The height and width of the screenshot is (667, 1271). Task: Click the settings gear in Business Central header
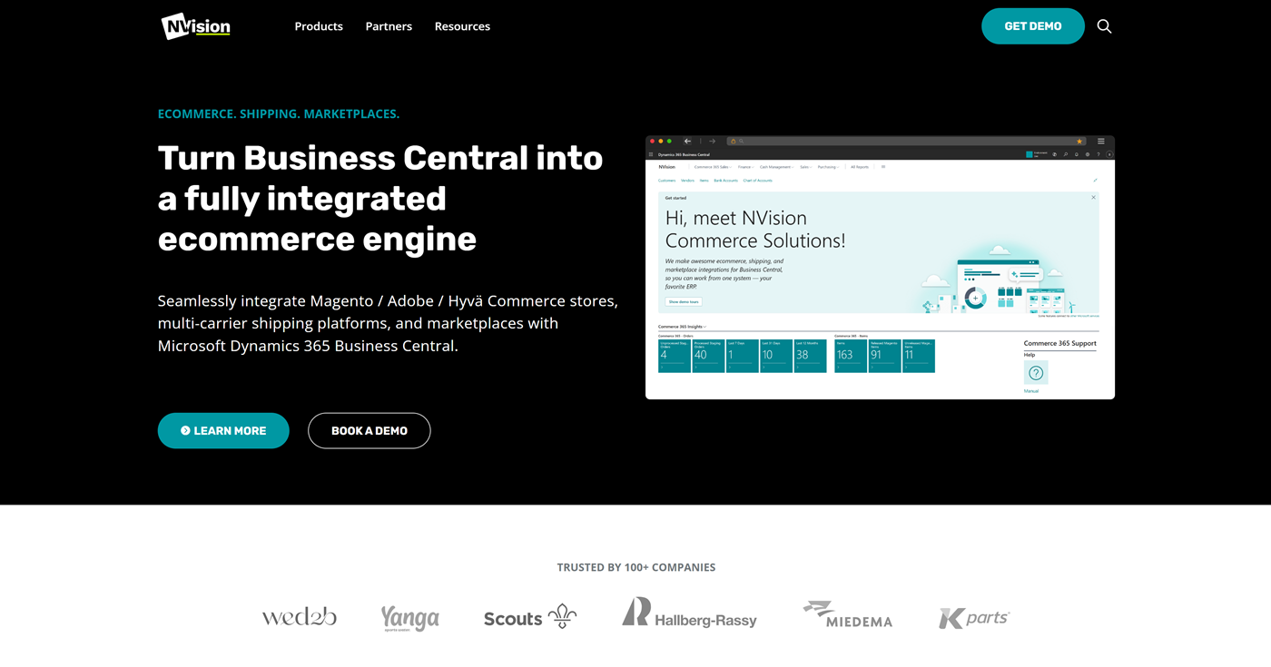click(x=1088, y=155)
